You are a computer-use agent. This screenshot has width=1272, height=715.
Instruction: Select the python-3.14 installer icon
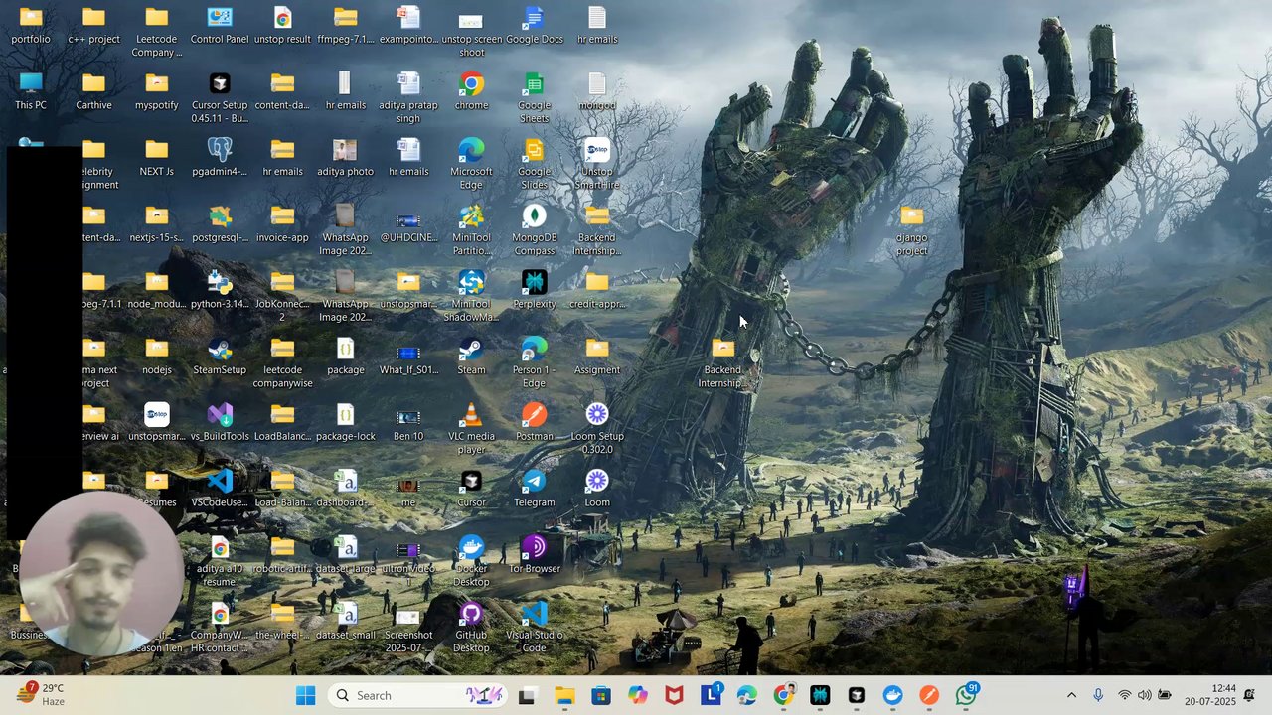(220, 290)
